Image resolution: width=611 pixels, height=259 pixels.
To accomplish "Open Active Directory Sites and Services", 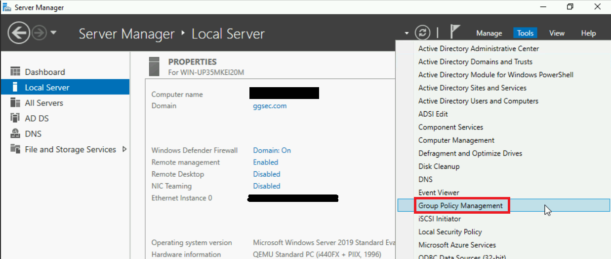I will (472, 88).
